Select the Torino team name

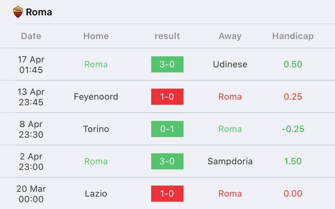point(96,129)
